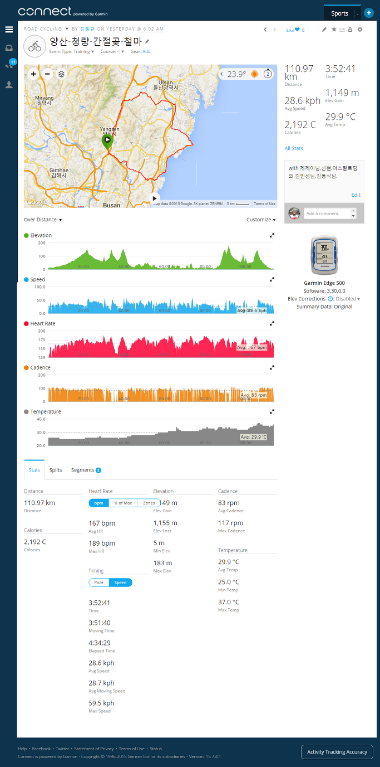Image resolution: width=380 pixels, height=767 pixels.
Task: Open the Sports tab in header
Action: click(x=339, y=13)
